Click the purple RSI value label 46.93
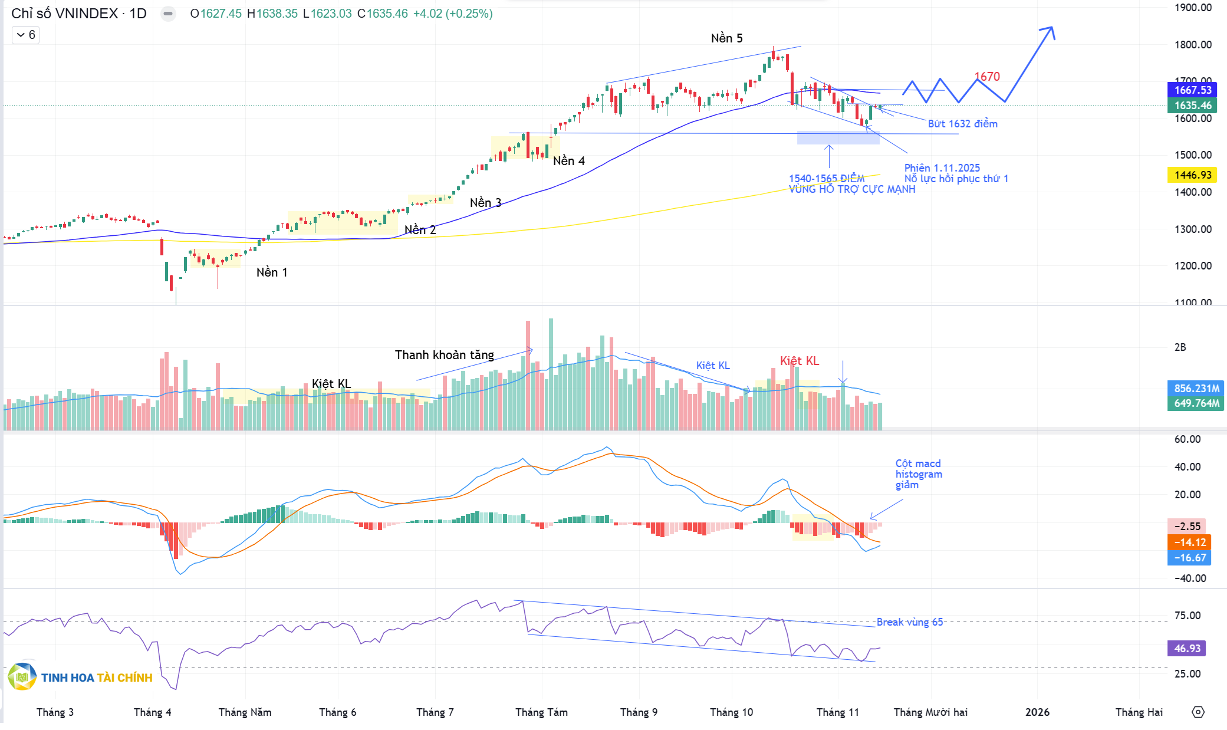 1186,648
